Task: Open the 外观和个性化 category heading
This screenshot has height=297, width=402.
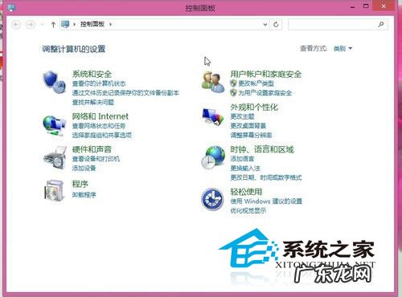Action: 254,107
